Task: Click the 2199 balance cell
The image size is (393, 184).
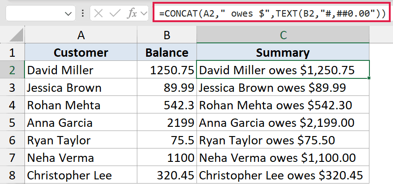Action: point(167,123)
